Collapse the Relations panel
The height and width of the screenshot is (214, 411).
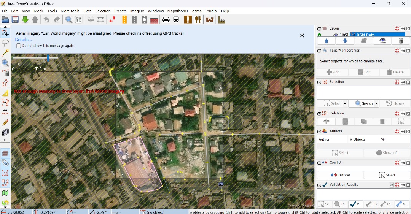[319, 113]
